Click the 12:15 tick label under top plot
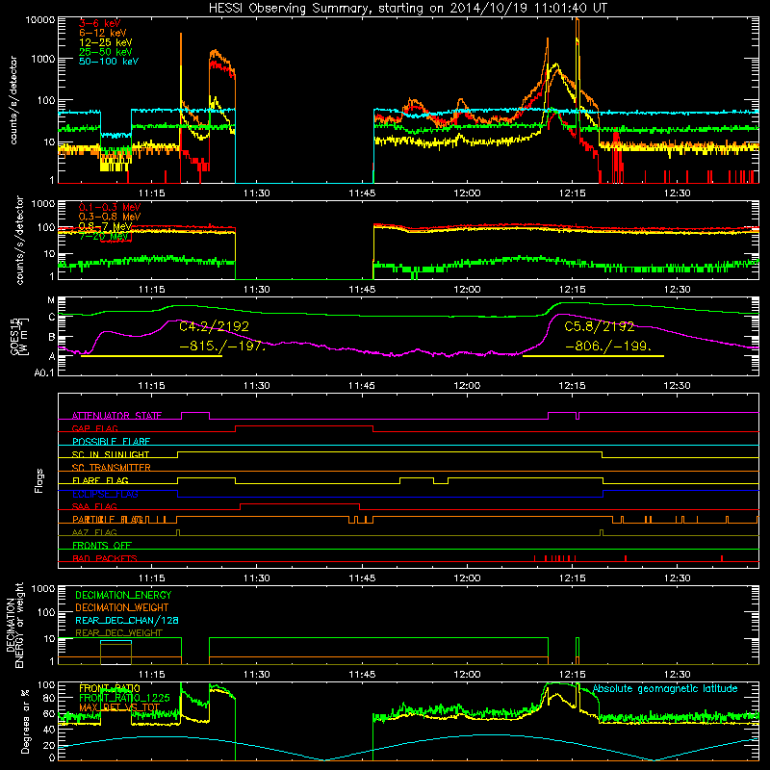 pyautogui.click(x=572, y=193)
